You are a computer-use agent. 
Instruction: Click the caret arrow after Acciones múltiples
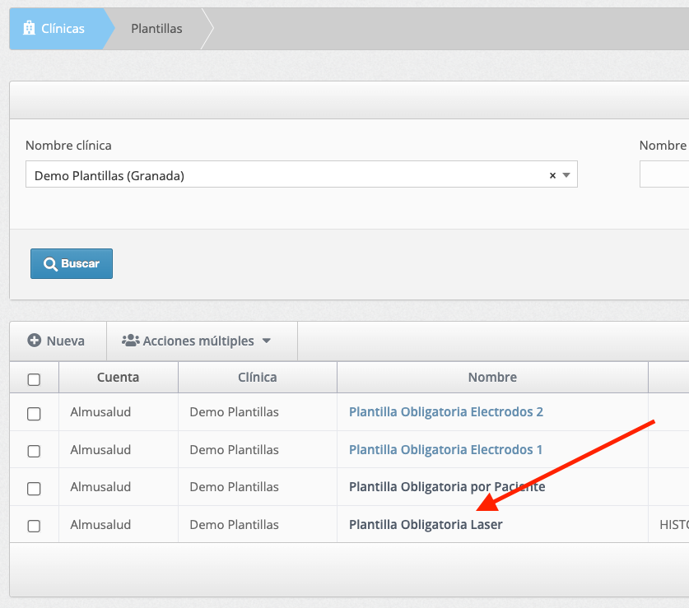[x=266, y=341]
